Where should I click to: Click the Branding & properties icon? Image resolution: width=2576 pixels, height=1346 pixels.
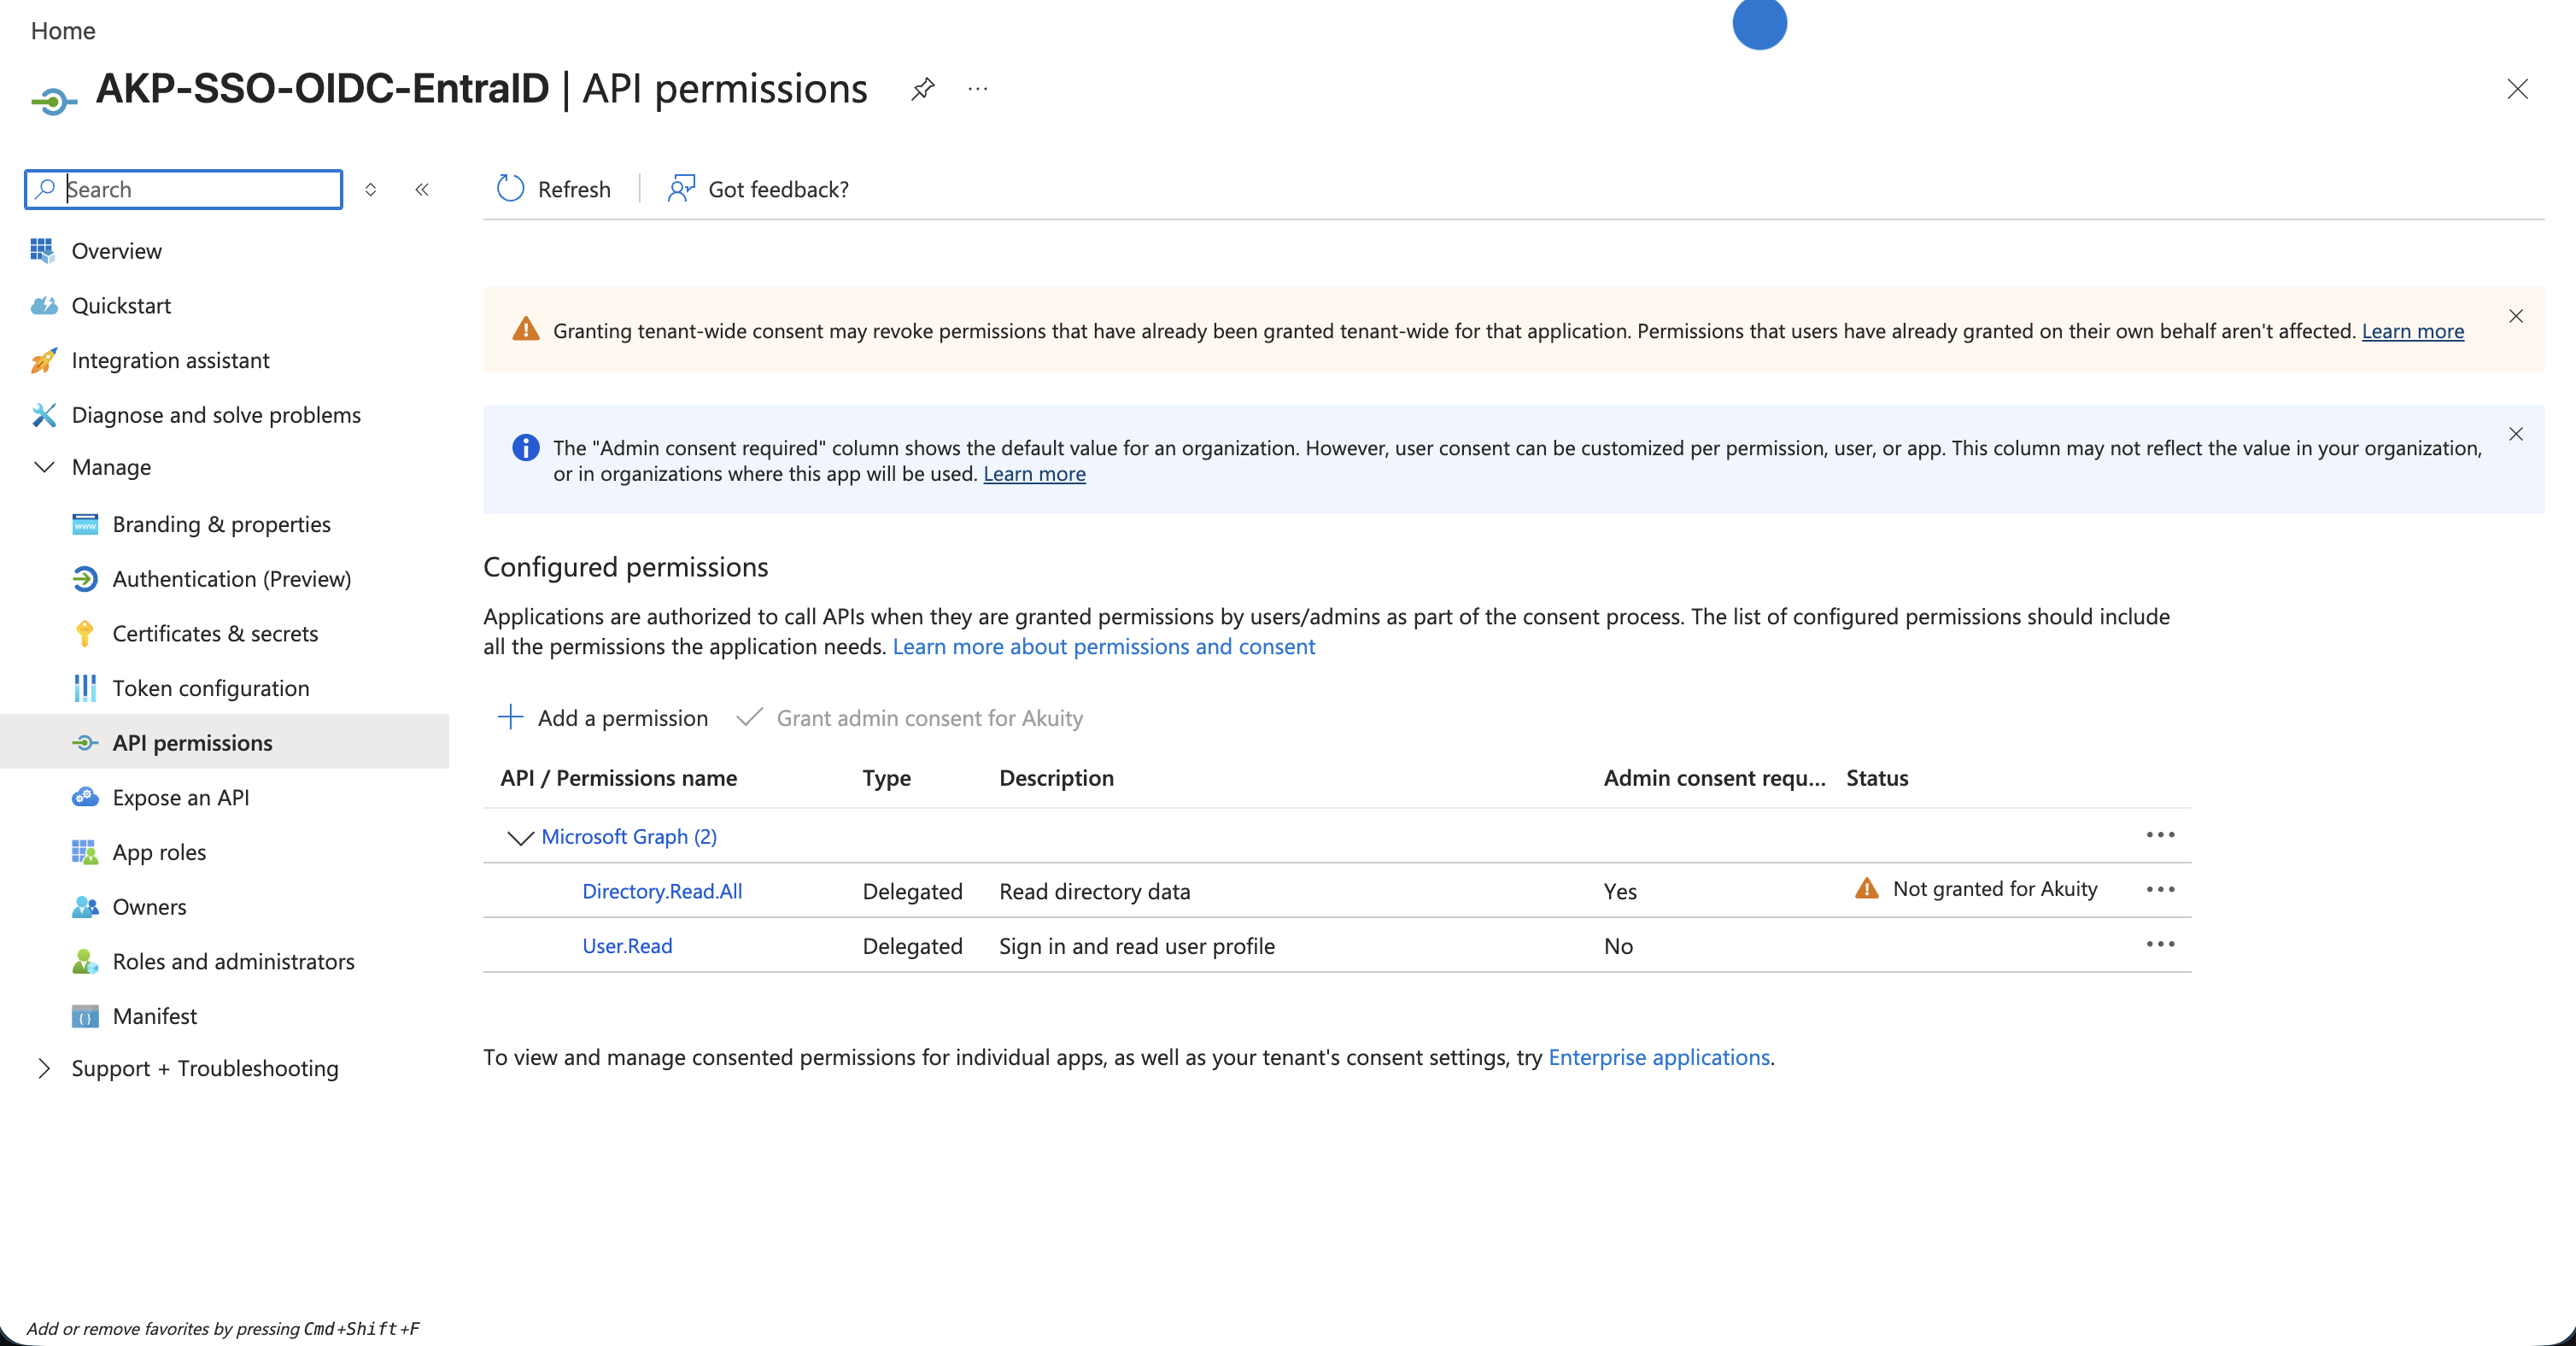85,524
